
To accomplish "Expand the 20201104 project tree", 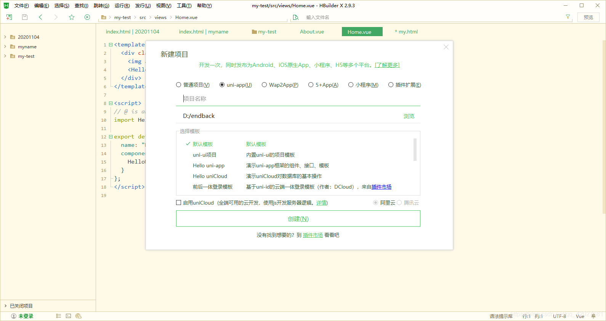I will pos(5,37).
